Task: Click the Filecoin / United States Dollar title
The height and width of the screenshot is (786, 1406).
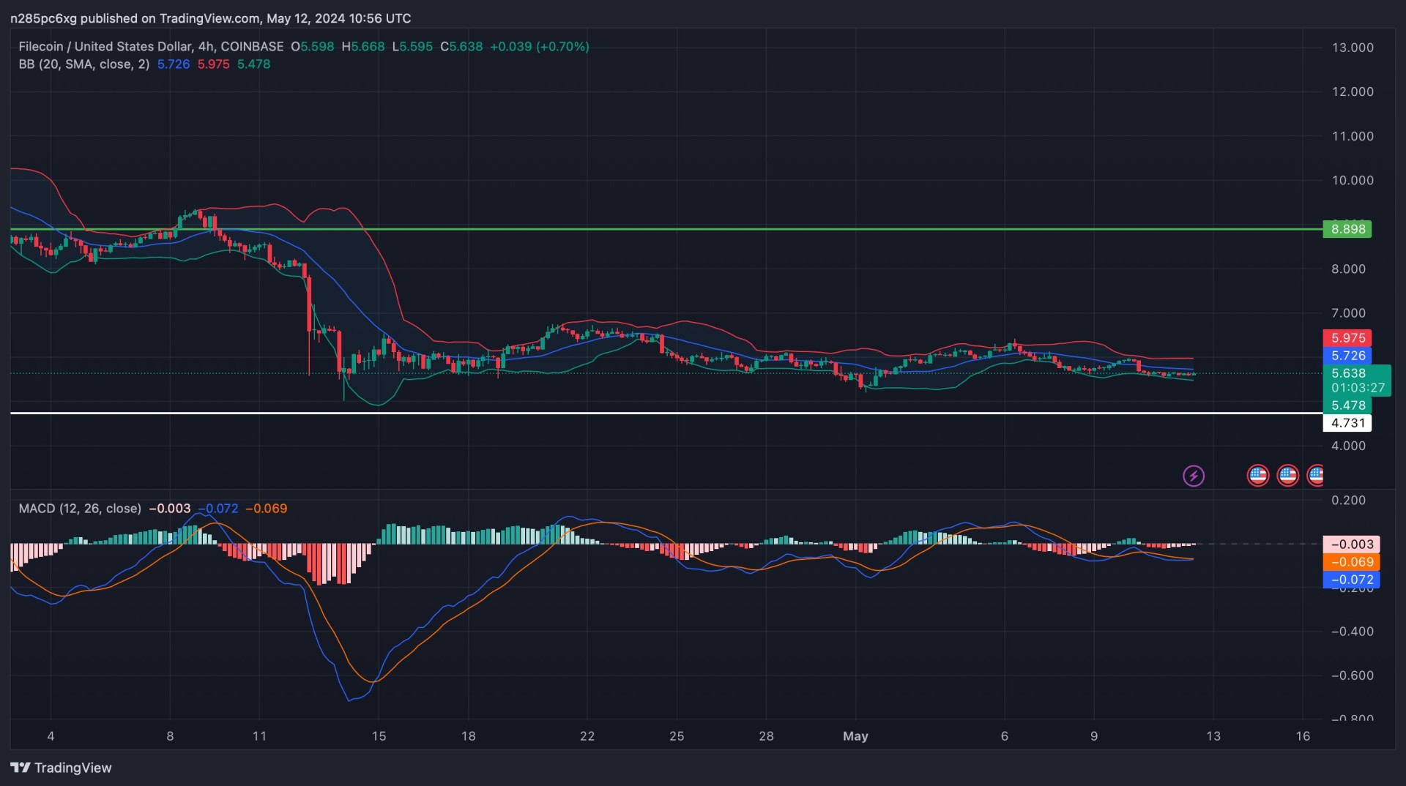Action: pos(151,46)
